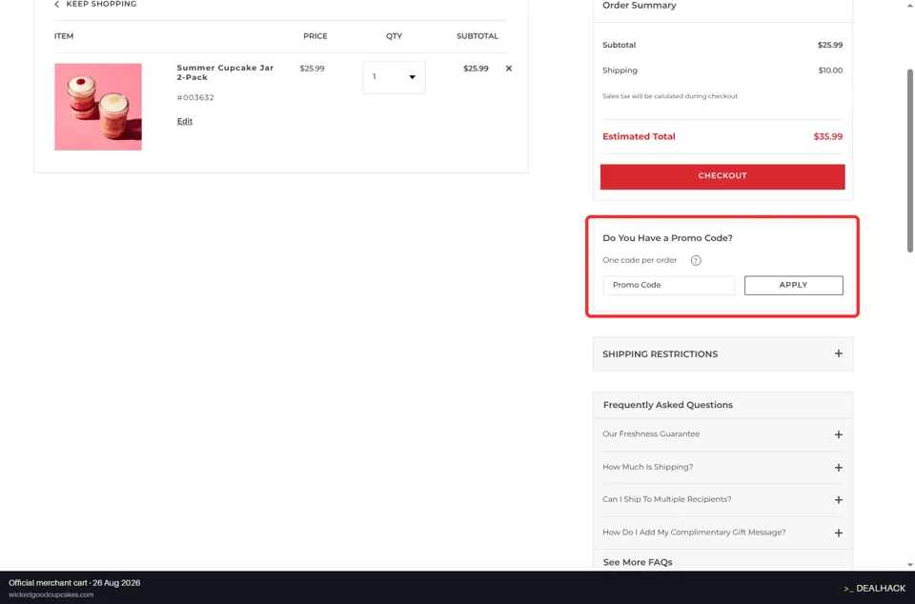Image resolution: width=915 pixels, height=604 pixels.
Task: Expand How Much Is Shipping FAQ
Action: click(x=722, y=467)
